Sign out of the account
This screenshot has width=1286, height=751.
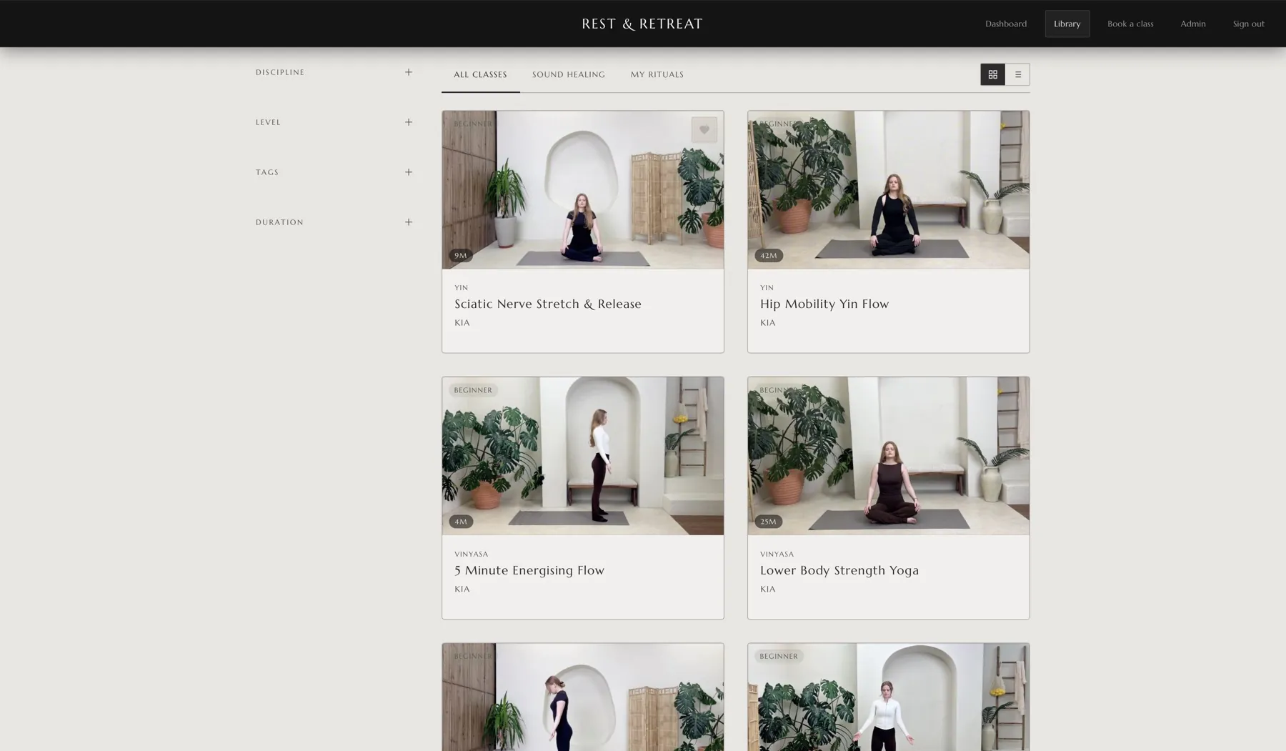tap(1248, 24)
